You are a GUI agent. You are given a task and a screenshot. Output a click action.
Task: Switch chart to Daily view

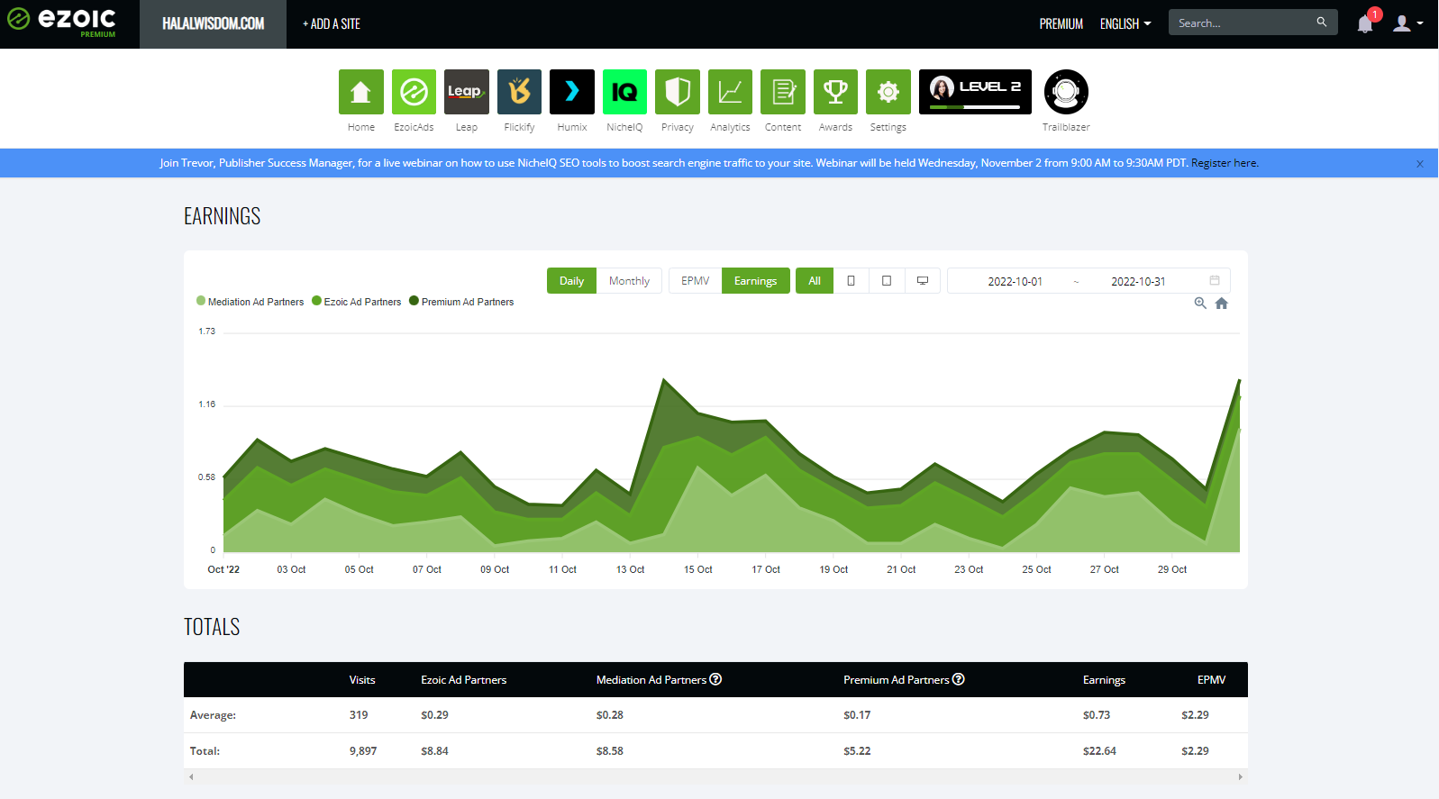pyautogui.click(x=571, y=281)
